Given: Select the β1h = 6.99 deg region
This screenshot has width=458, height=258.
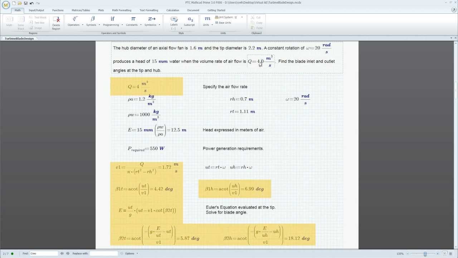Looking at the screenshot, I should click(234, 189).
